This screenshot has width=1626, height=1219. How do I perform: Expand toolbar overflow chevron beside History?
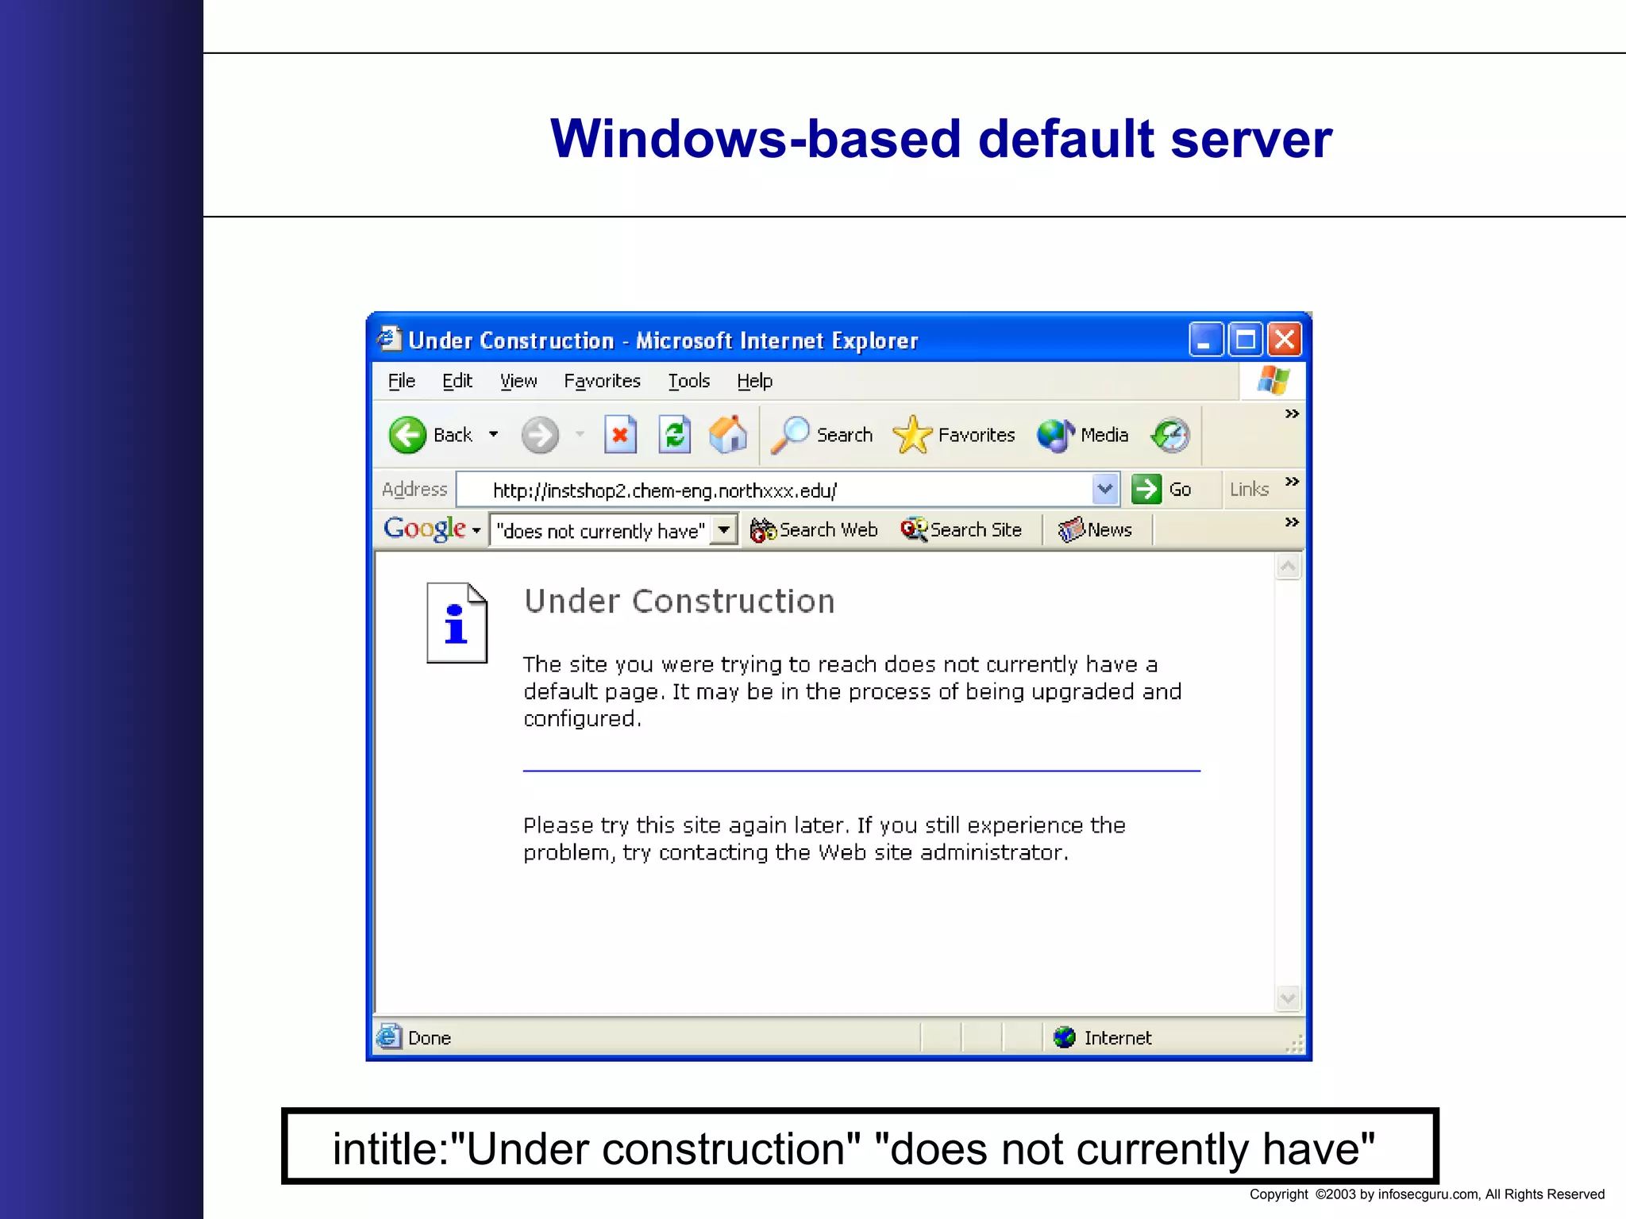click(1292, 413)
